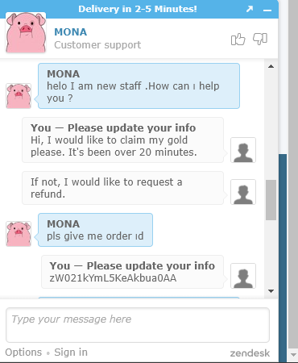Click the zendesk branding link
The image size is (298, 363).
coord(250,353)
